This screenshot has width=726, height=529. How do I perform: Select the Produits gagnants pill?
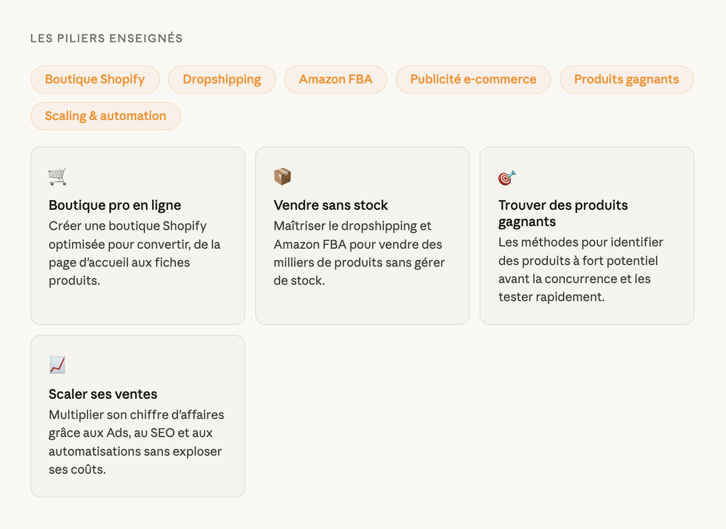point(626,80)
